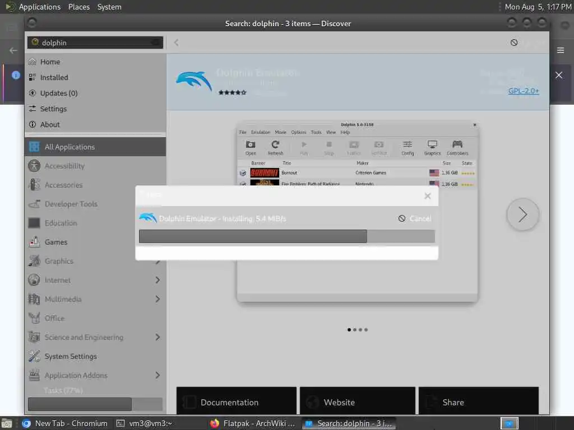Select All Applications category
The height and width of the screenshot is (430, 574).
coord(95,147)
